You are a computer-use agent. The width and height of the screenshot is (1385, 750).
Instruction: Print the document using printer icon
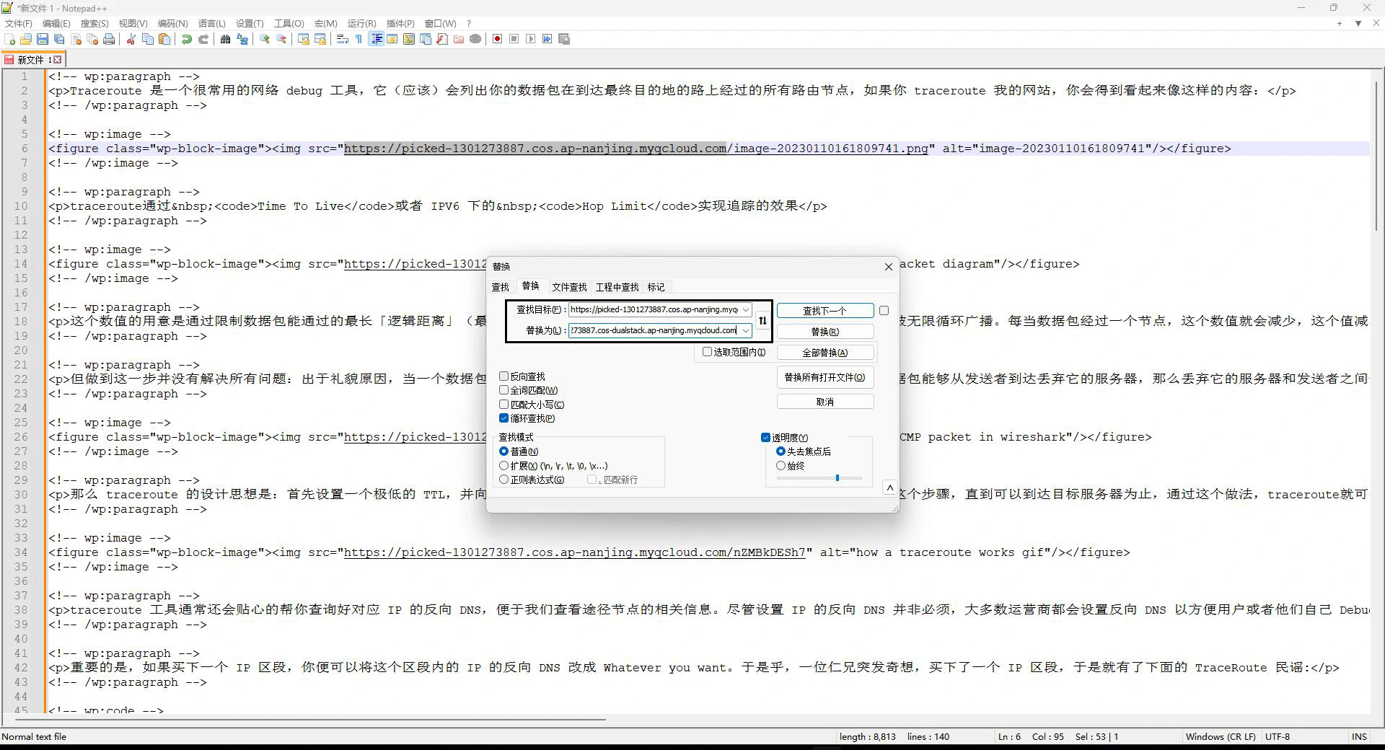[x=109, y=40]
